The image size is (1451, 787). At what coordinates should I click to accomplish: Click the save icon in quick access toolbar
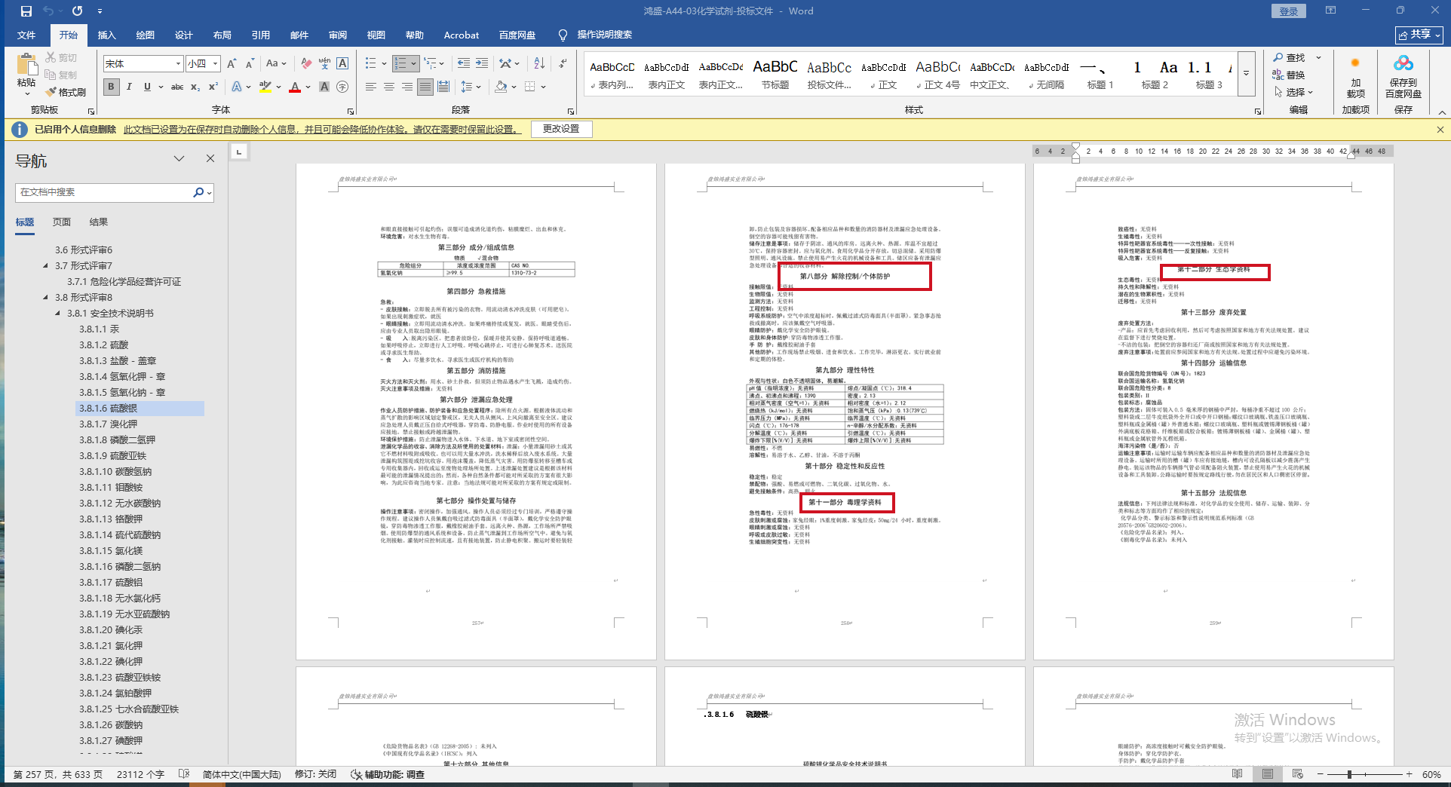tap(26, 11)
